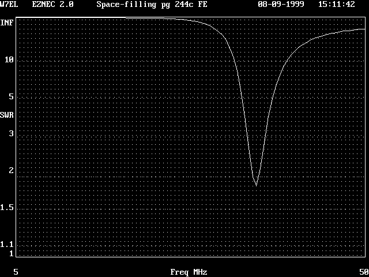Viewport: 369px width, 277px height.
Task: Click the end frequency label 50
Action: (364, 272)
